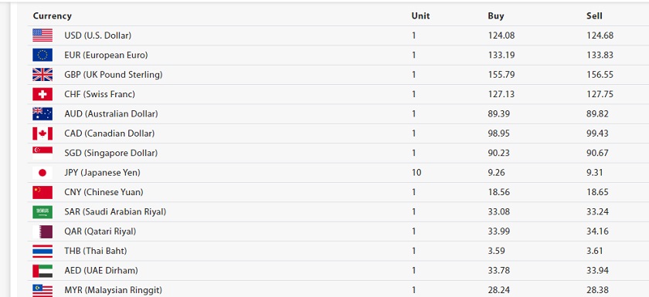Screen dimensions: 649x297
Task: Click the Chinese flag icon
Action: pos(42,192)
